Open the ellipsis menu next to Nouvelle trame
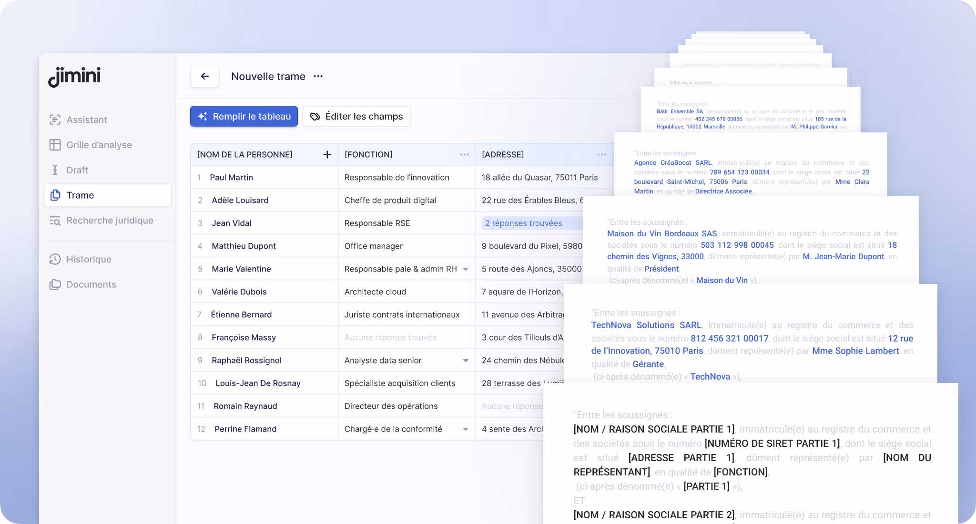976x524 pixels. click(x=318, y=76)
